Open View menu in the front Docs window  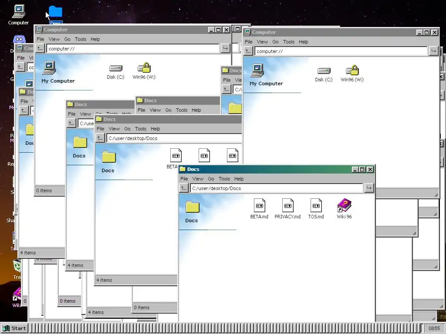(198, 179)
